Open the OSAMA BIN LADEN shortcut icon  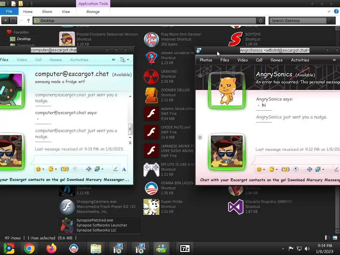pyautogui.click(x=151, y=188)
